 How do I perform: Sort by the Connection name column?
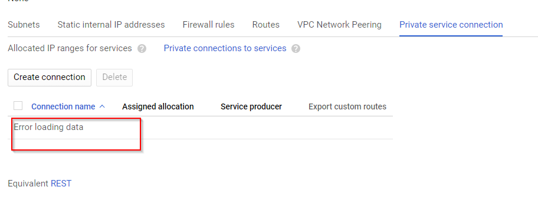click(63, 106)
